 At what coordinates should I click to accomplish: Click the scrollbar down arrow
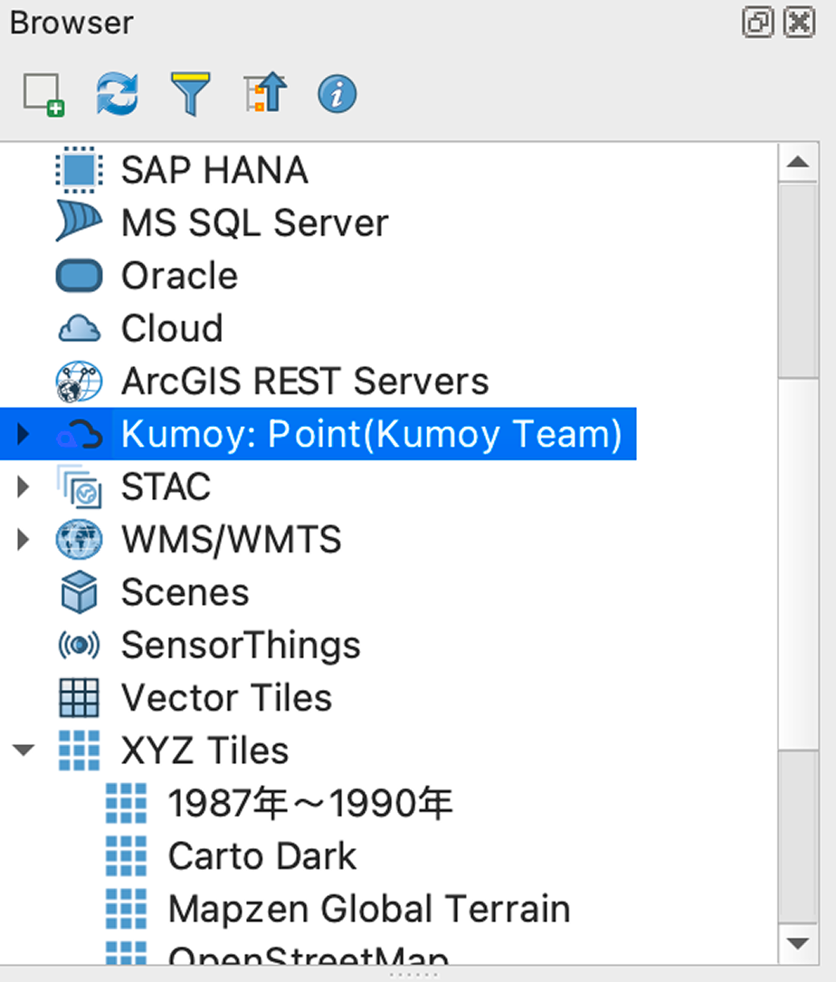point(797,943)
